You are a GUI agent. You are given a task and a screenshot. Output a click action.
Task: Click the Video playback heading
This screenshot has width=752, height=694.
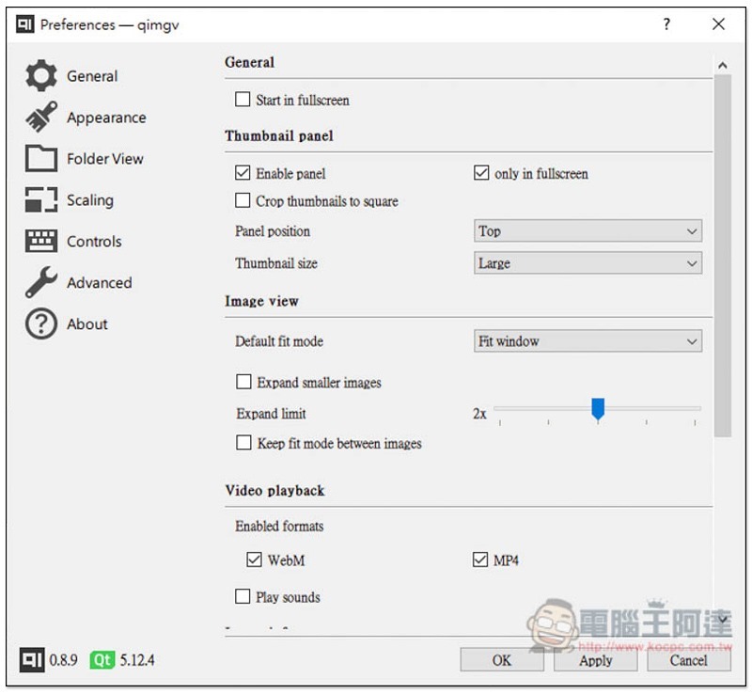[275, 491]
